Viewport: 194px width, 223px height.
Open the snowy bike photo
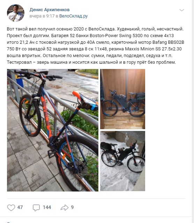[122, 161]
